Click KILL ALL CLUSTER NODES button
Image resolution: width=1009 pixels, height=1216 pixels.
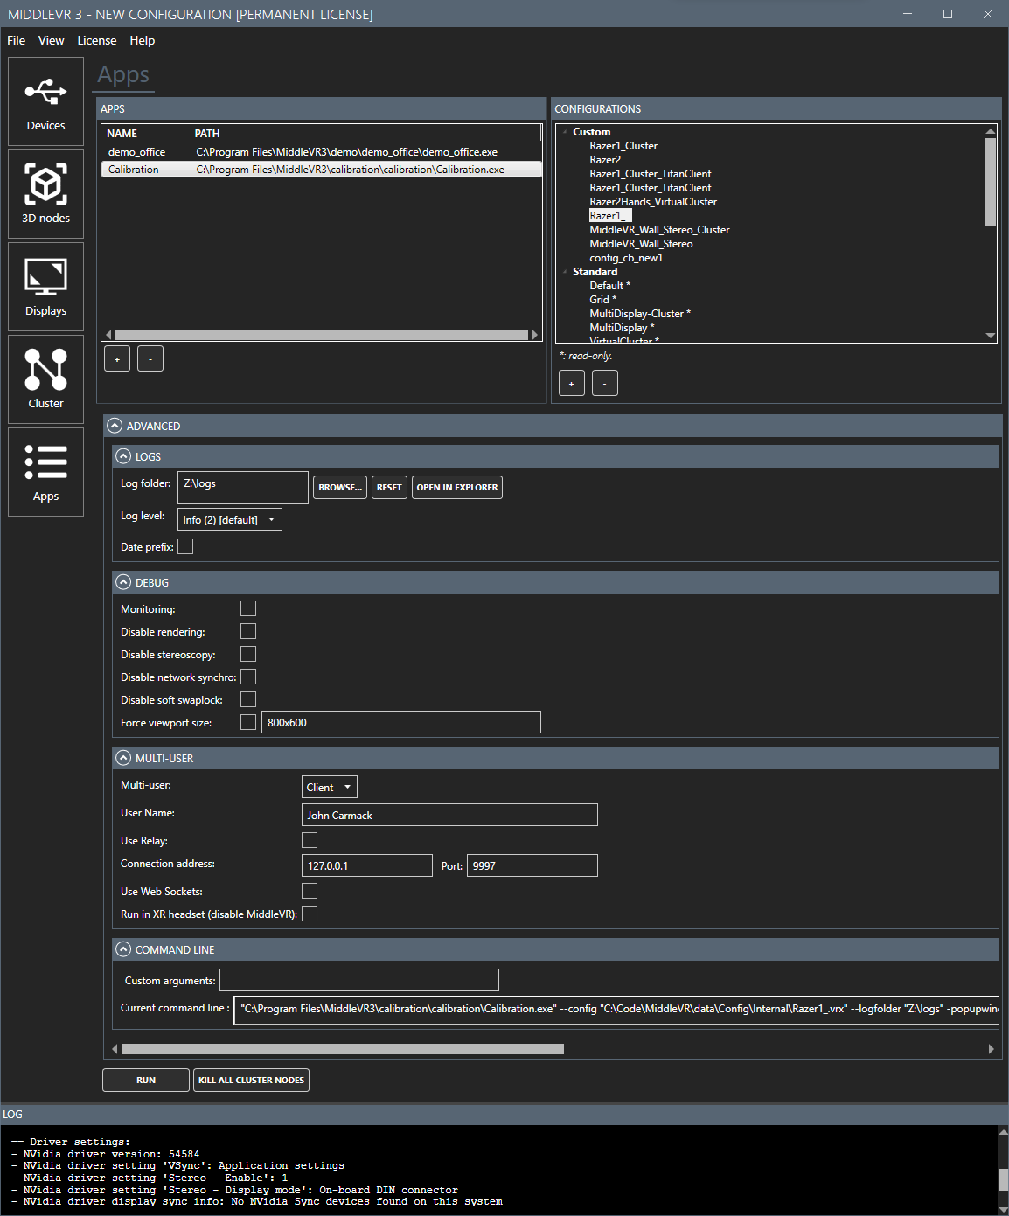[x=251, y=1080]
